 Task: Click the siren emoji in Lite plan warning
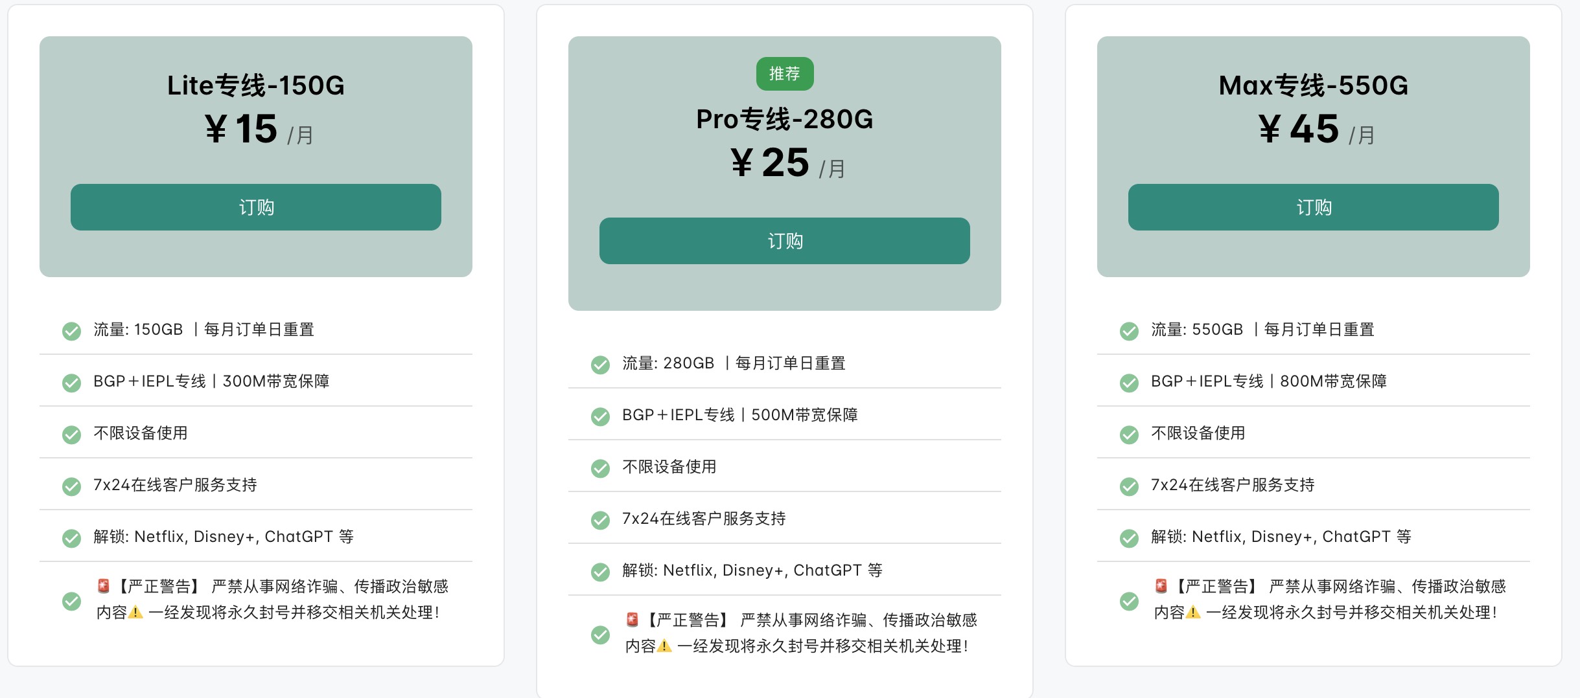pyautogui.click(x=104, y=587)
